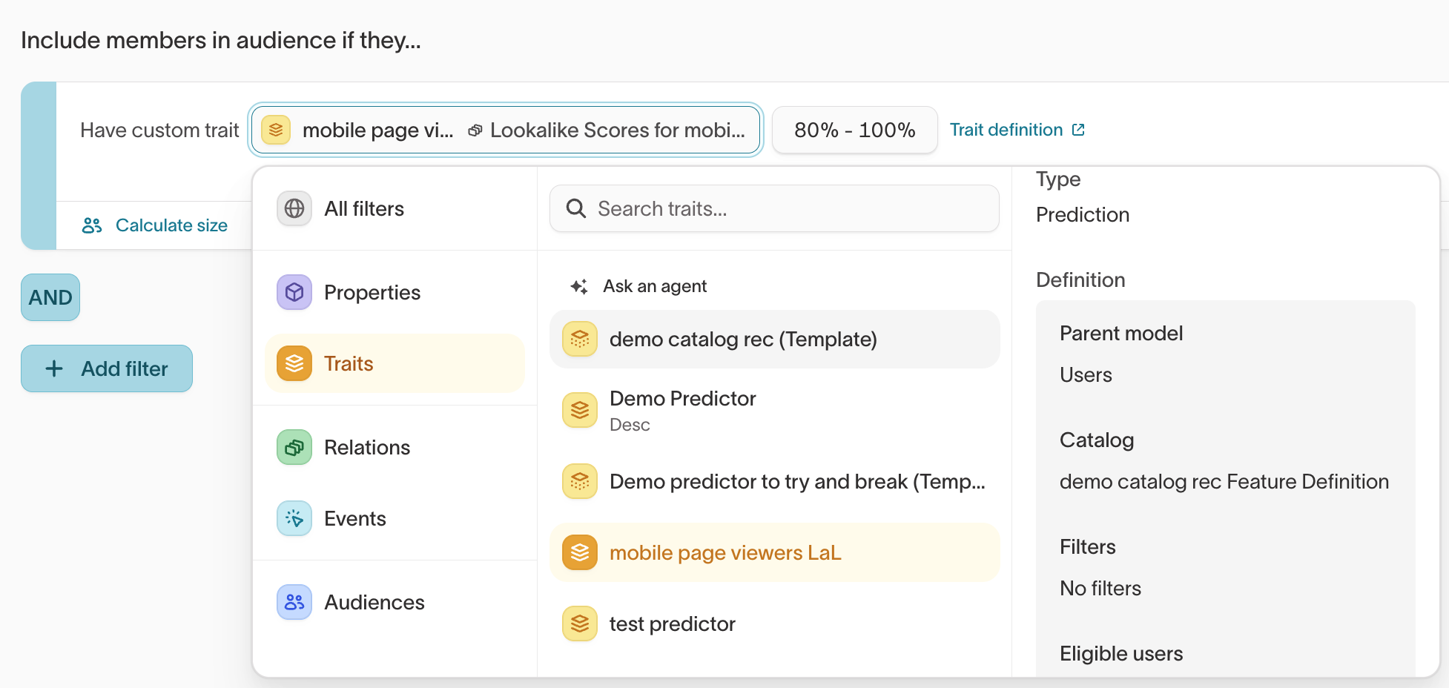Click the Demo predictor to break icon

(580, 481)
